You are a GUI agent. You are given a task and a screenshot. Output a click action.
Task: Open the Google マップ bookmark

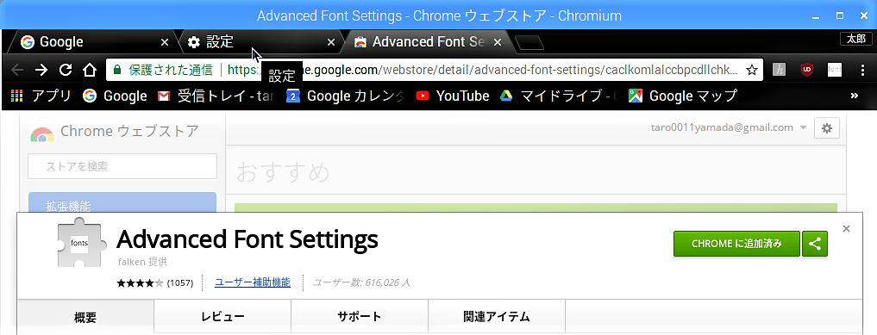click(682, 96)
